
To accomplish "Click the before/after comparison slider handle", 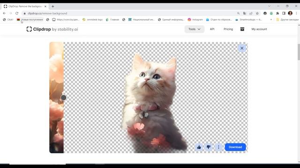I will click(64, 98).
